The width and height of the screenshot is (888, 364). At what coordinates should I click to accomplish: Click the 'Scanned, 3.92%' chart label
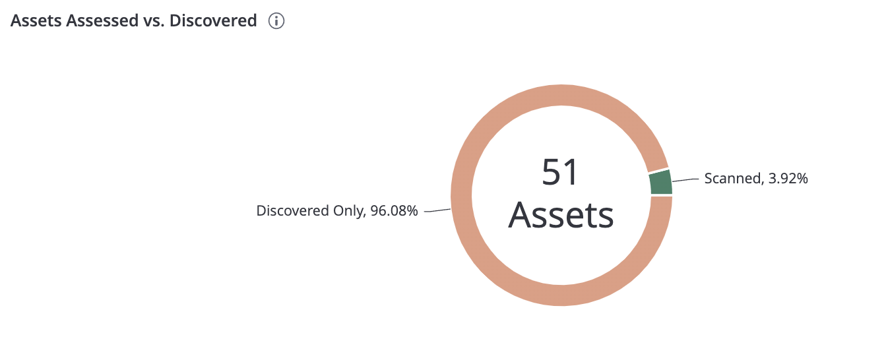pos(756,178)
